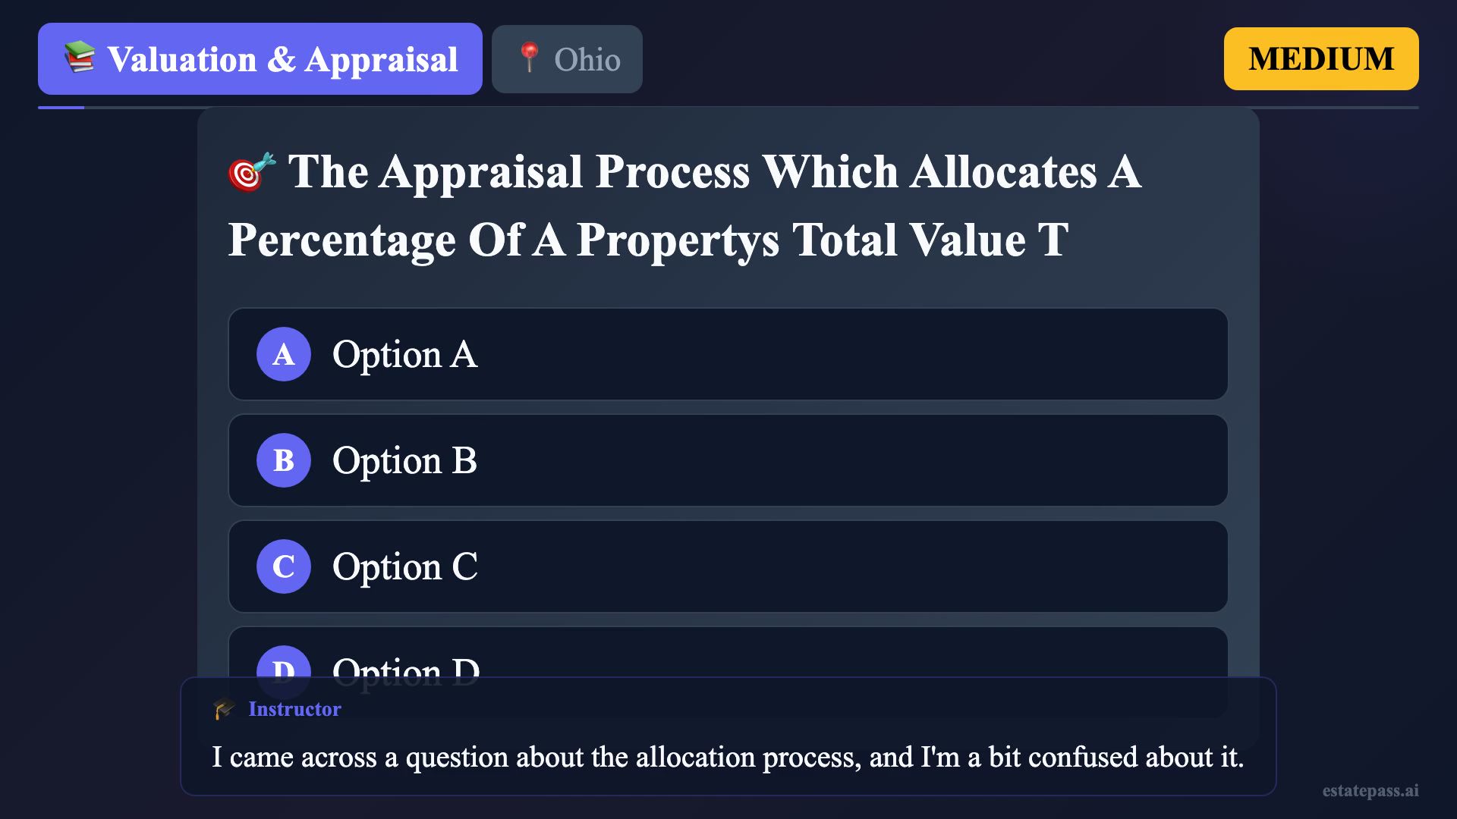Select answer Option A

(728, 354)
